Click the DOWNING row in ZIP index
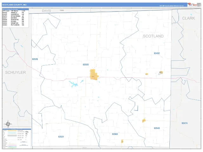The height and width of the screenshot is (152, 203). [x=13, y=20]
